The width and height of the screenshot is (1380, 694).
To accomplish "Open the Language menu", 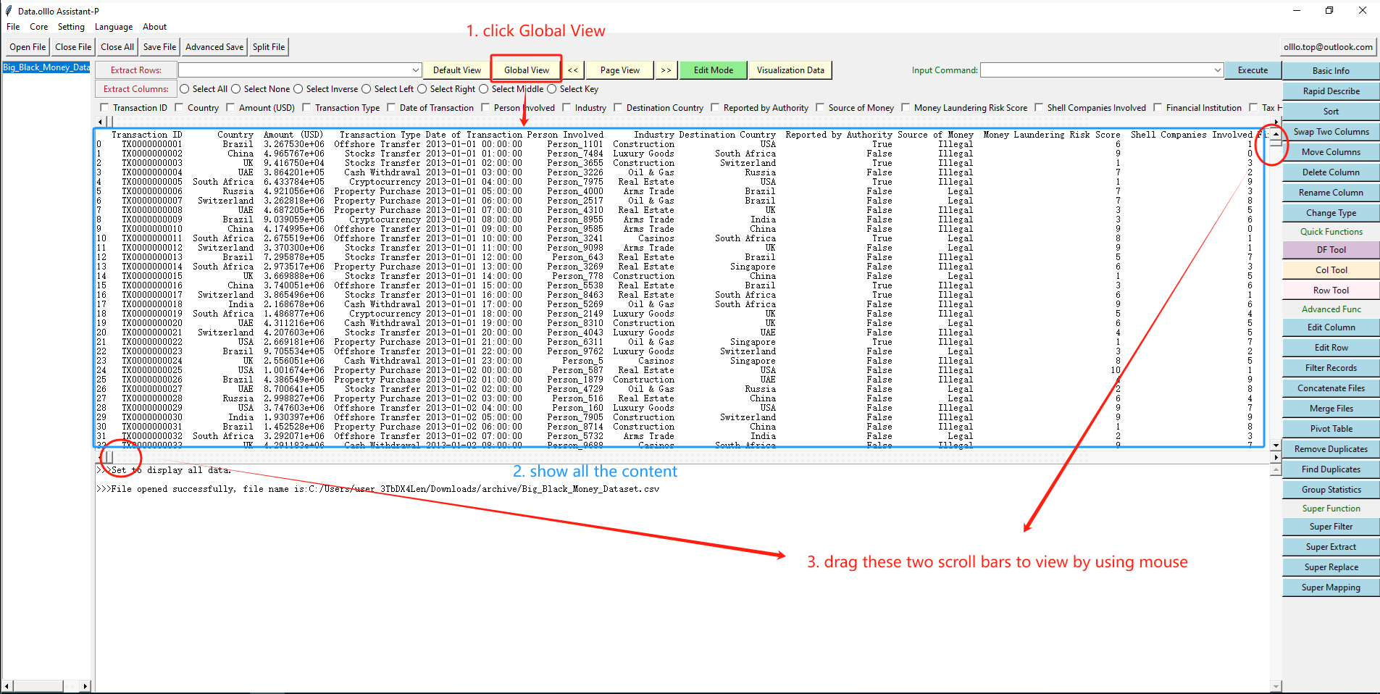I will 114,27.
